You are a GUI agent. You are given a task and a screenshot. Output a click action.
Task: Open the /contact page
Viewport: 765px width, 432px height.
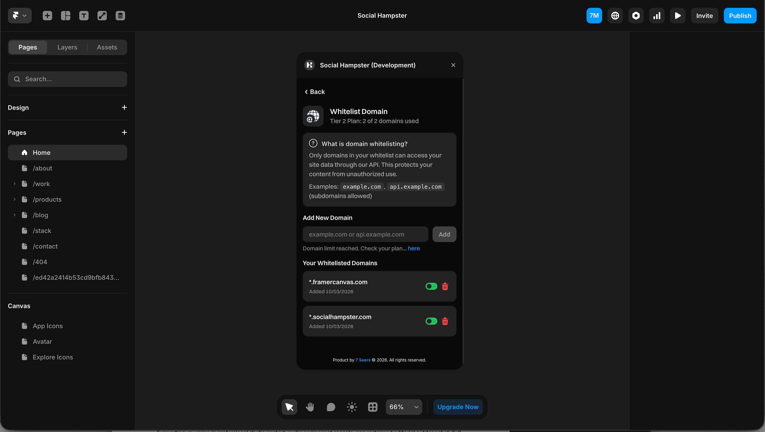coord(67,246)
